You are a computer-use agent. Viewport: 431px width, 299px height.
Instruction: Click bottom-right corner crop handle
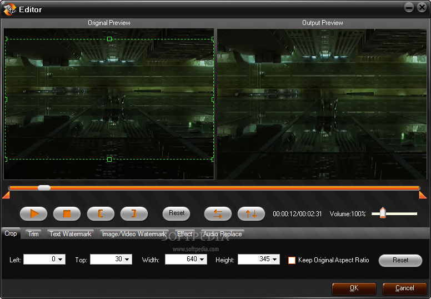click(213, 160)
